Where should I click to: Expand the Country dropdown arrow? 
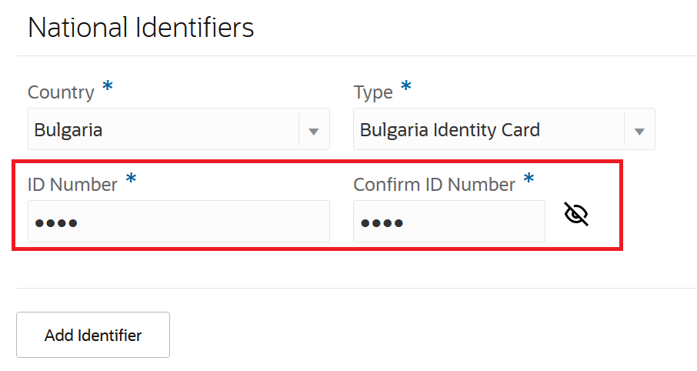pyautogui.click(x=313, y=131)
